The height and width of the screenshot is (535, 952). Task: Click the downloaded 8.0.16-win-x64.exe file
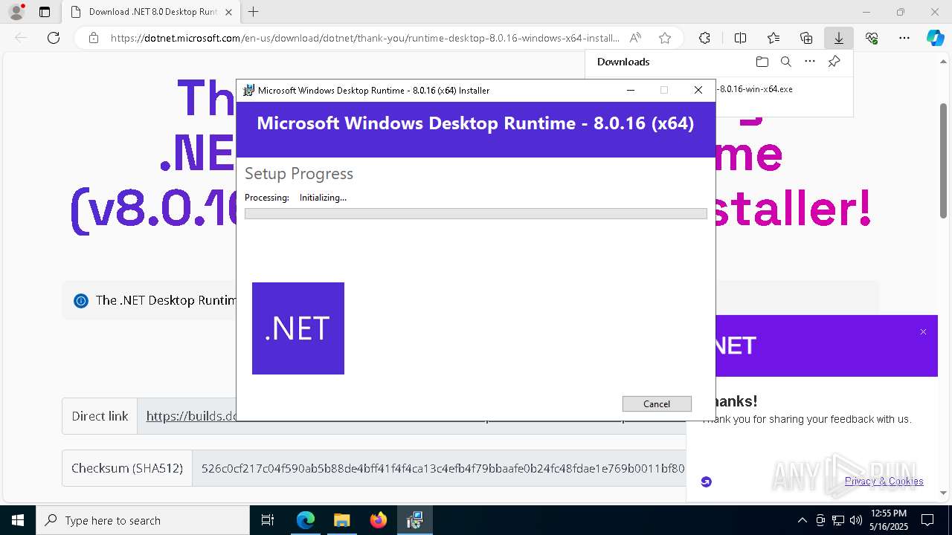755,88
